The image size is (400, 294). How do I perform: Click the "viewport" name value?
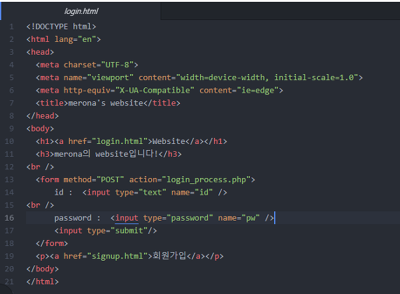point(110,77)
